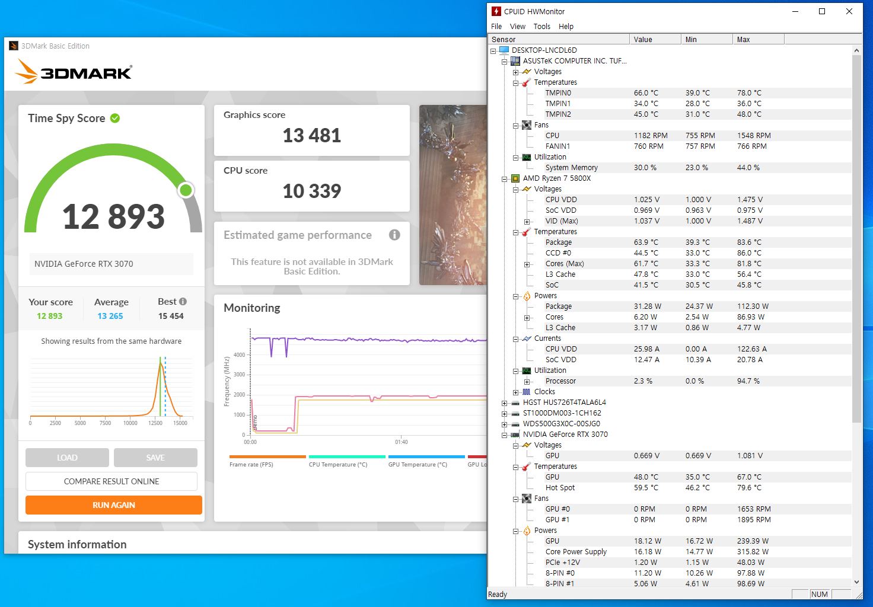Expand the Cores (Max) temperature row
Viewport: 873px width, 607px height.
click(527, 264)
